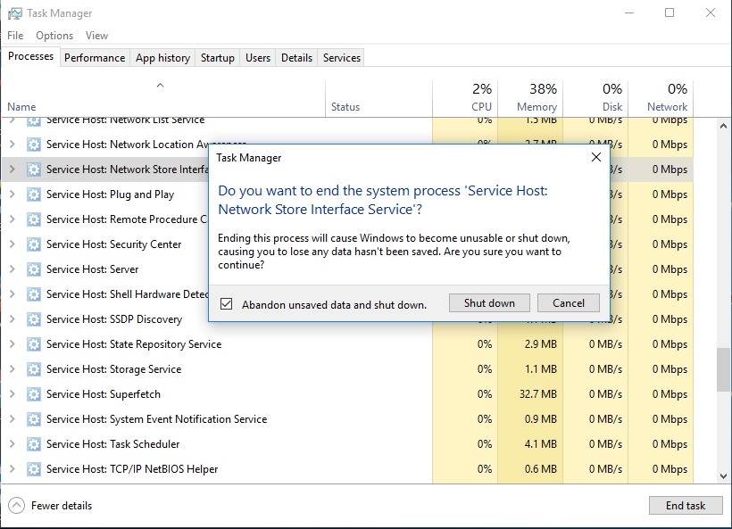Click the gear icon for Superfetch service
This screenshot has height=529, width=732.
pos(34,394)
